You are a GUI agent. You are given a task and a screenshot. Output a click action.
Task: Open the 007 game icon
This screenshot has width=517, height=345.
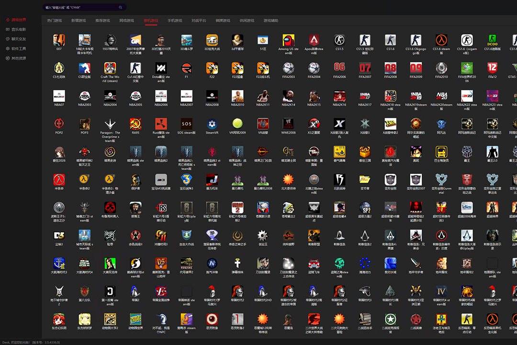[x=59, y=40]
